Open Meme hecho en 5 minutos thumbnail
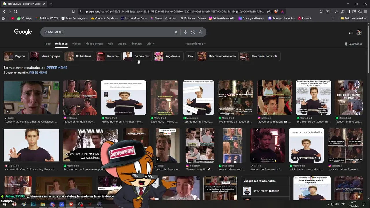The width and height of the screenshot is (370, 208). 123,98
